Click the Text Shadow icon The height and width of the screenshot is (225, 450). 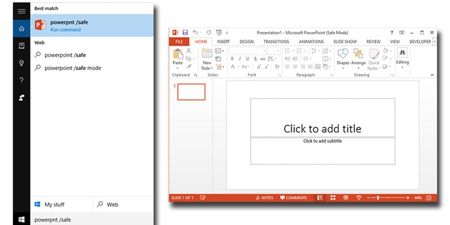pos(255,59)
